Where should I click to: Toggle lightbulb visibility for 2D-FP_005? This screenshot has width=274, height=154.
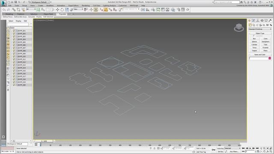(14, 42)
